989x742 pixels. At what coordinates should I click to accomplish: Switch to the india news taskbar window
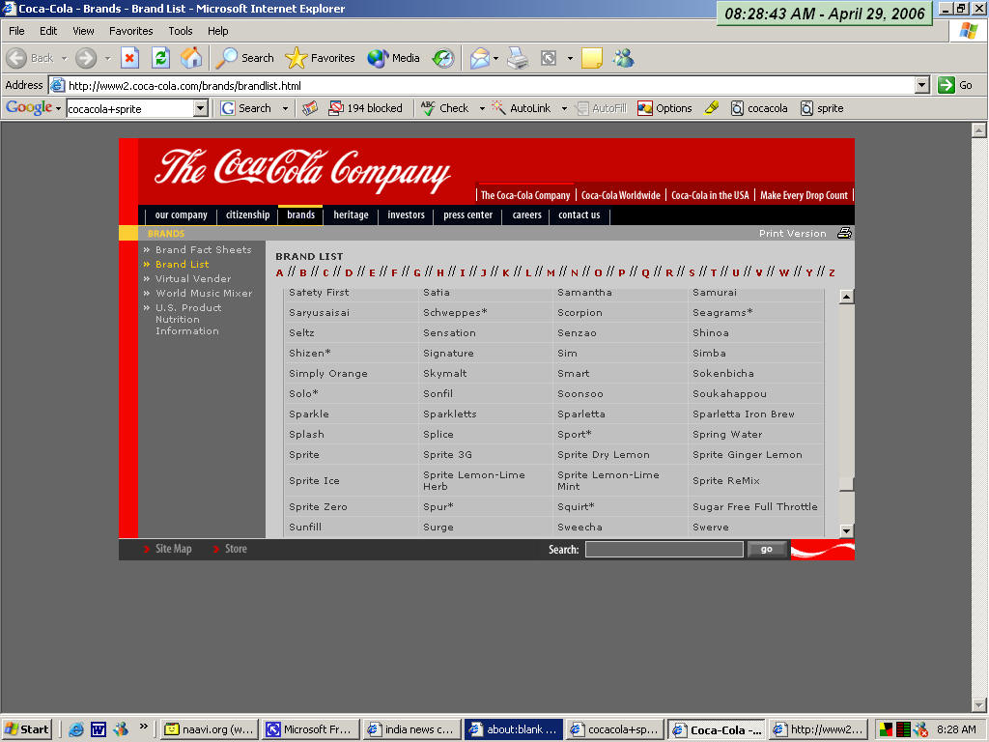tap(411, 729)
